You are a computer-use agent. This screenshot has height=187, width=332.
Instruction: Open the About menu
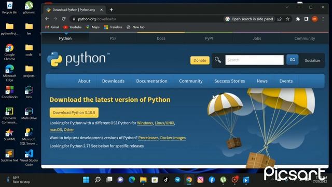84,81
